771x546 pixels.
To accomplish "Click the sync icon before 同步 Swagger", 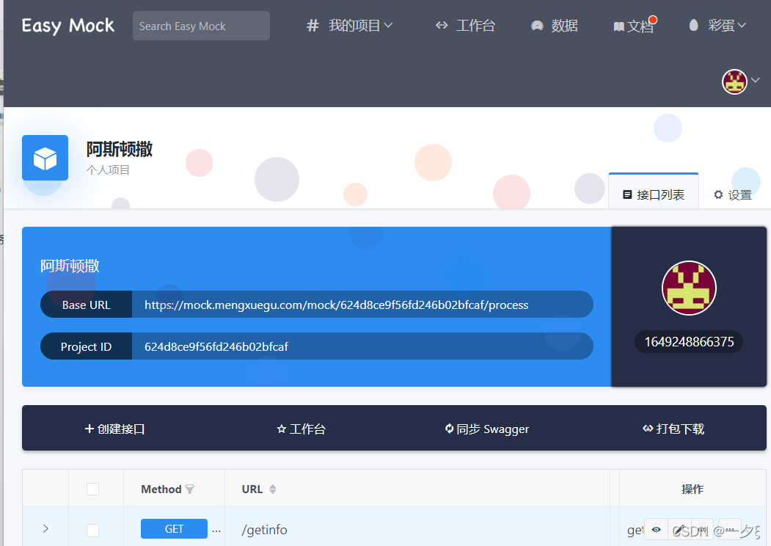I will 450,429.
